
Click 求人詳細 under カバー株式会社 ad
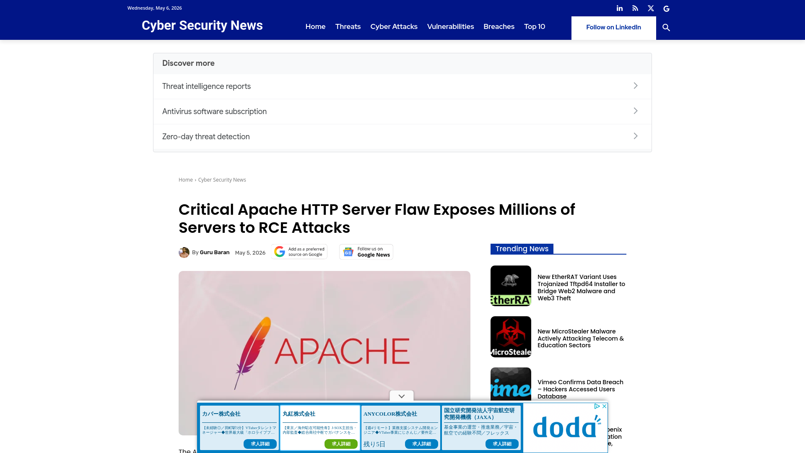260,444
